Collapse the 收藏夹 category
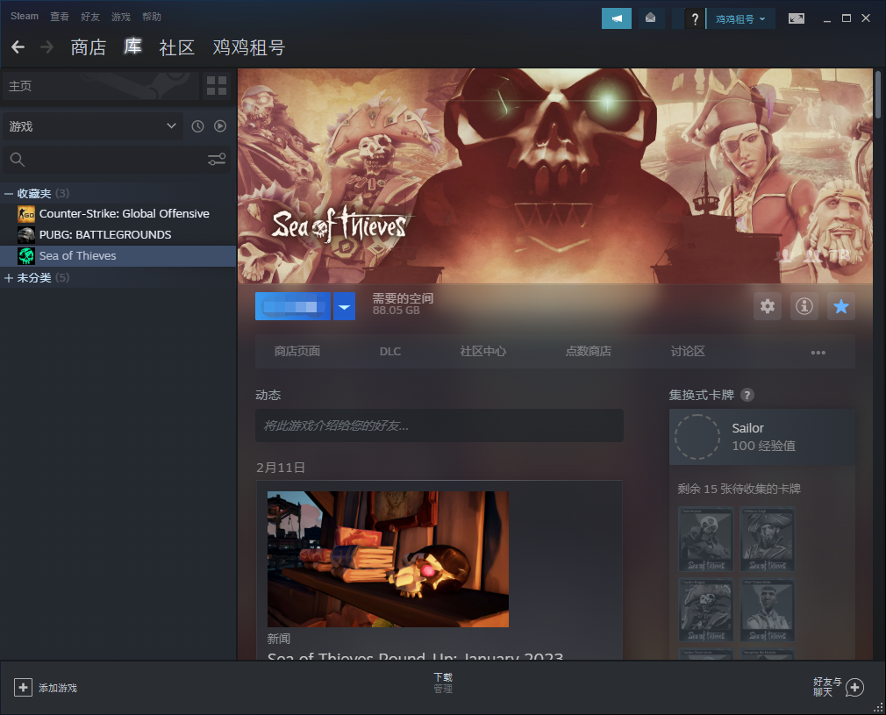886x715 pixels. [9, 194]
